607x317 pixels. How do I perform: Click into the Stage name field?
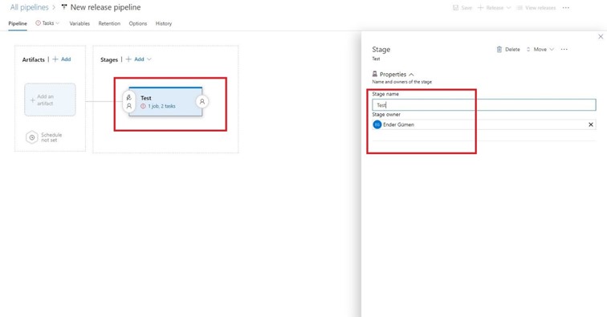click(x=484, y=105)
